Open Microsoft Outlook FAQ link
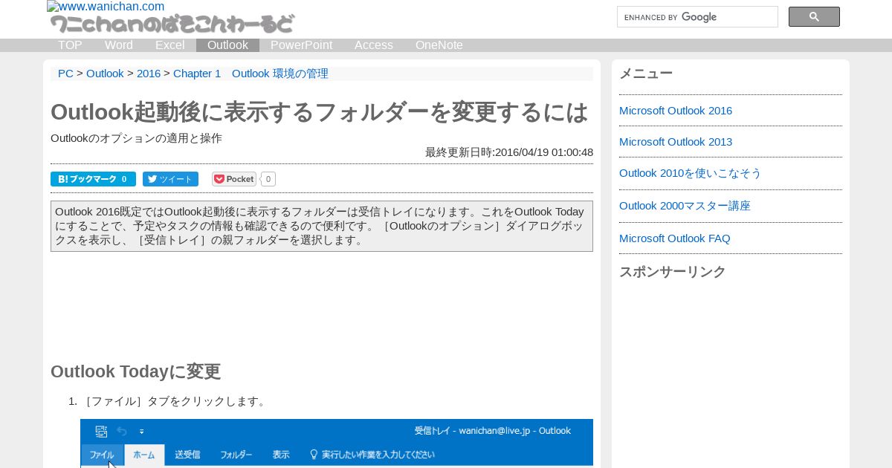 675,238
